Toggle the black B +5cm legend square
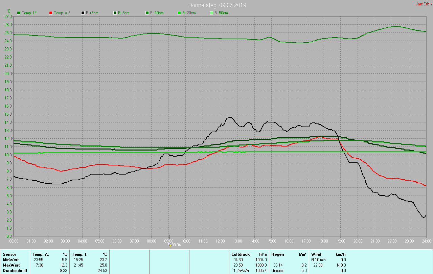 83,13
